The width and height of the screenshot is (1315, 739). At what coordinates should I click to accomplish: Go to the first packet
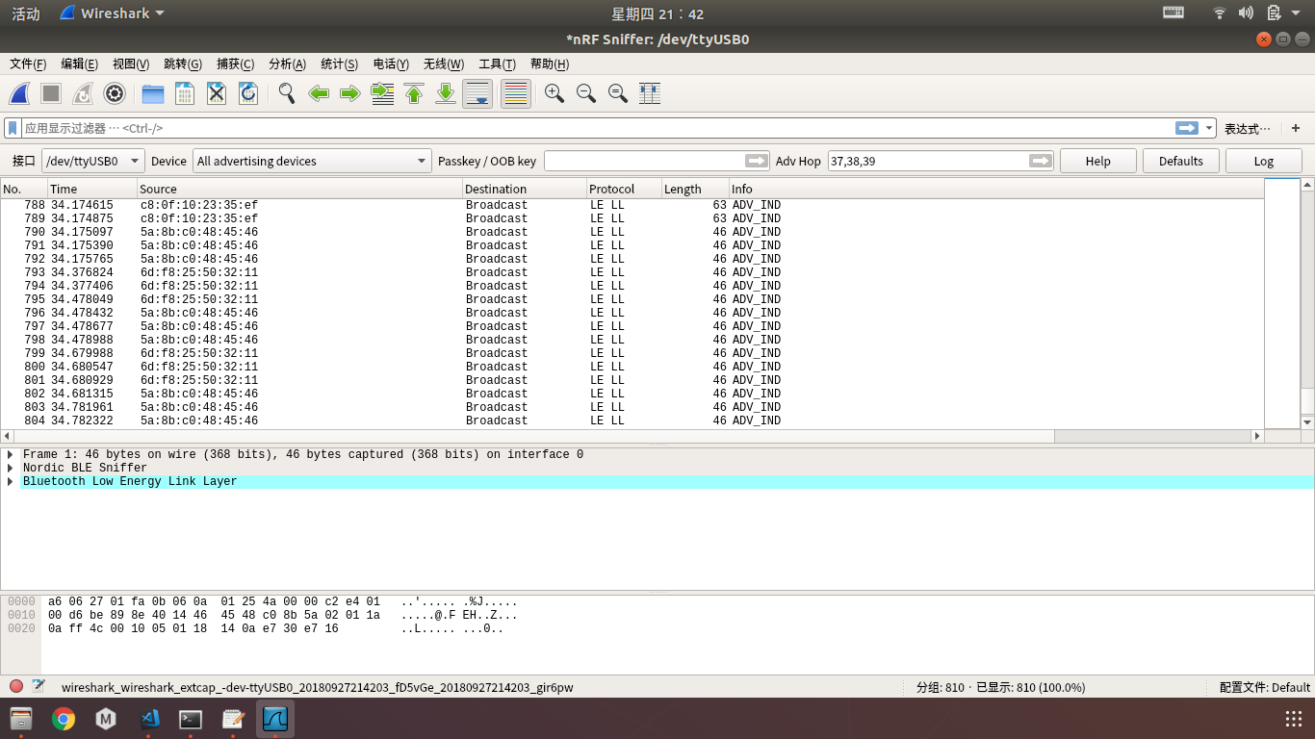click(414, 93)
